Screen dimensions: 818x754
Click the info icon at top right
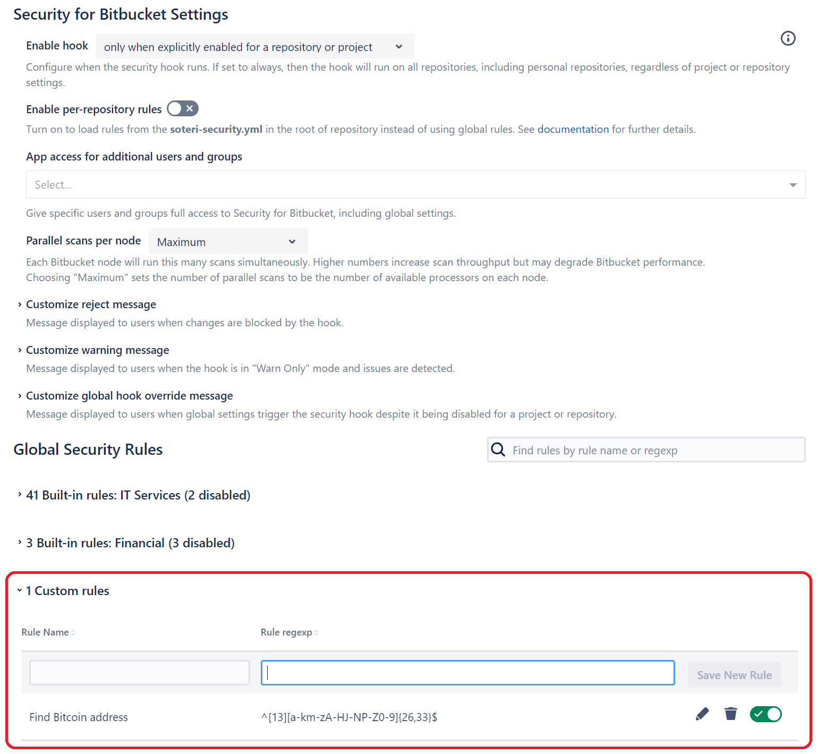click(788, 38)
